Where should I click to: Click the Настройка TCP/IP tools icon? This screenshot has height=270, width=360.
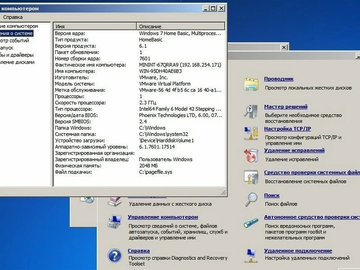(251, 133)
